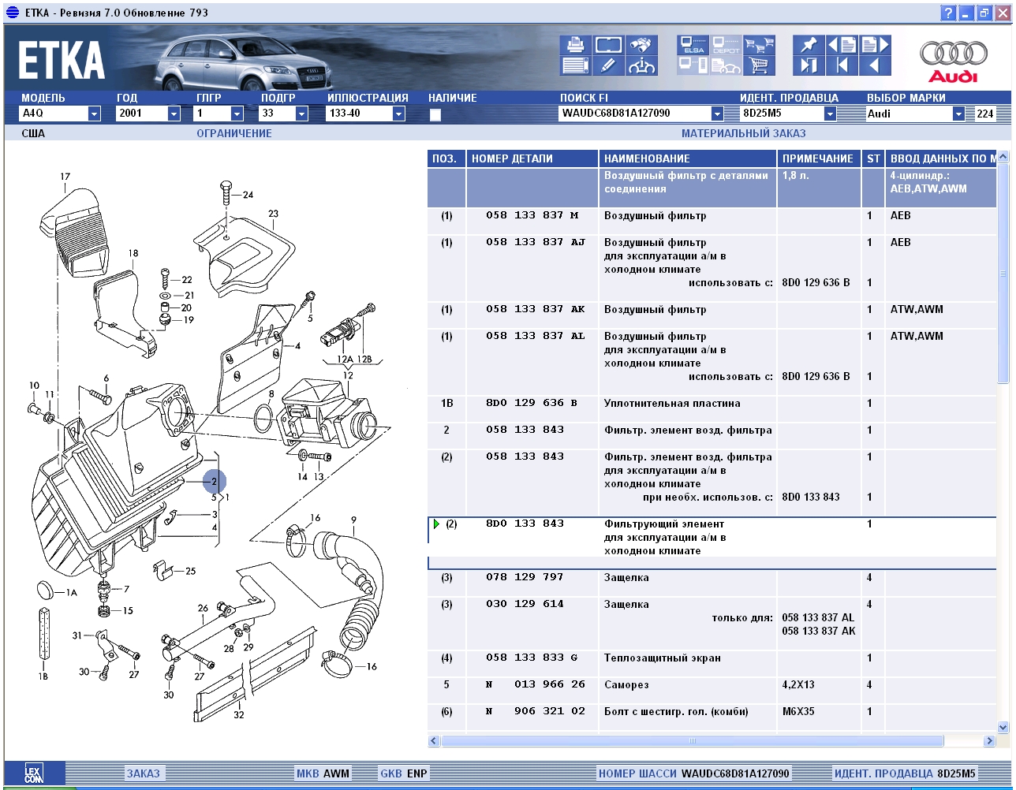The width and height of the screenshot is (1016, 790).
Task: Open the multiple shopping carts icon
Action: coord(759,45)
